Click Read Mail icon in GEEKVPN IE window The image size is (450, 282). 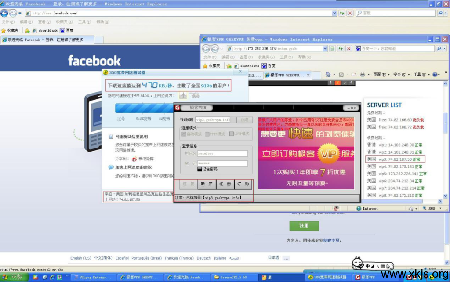click(x=354, y=75)
